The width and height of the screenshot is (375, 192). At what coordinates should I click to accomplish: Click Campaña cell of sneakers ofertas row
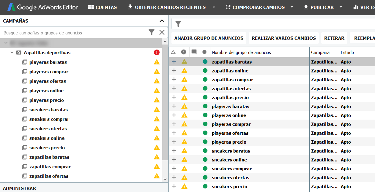[324, 178]
